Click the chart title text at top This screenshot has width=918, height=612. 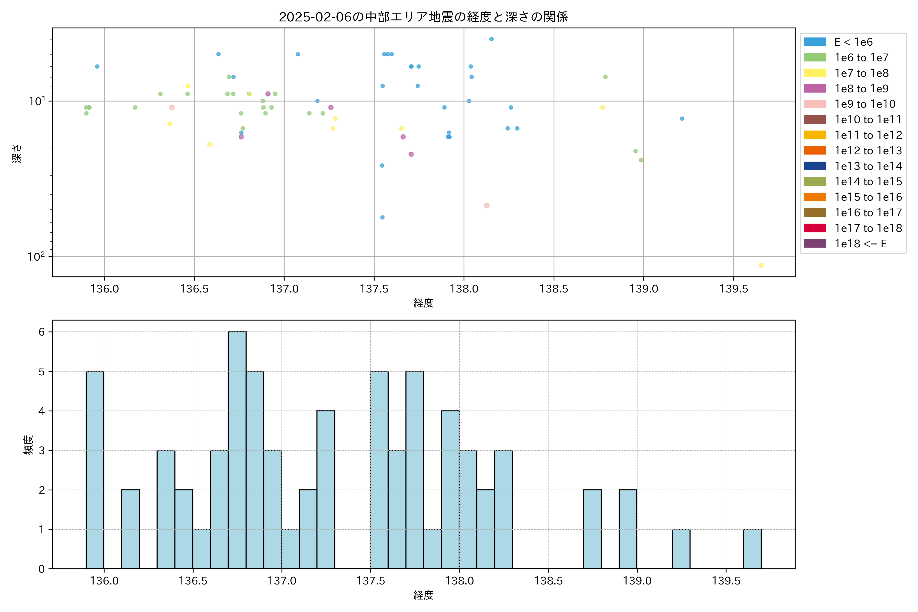point(423,17)
